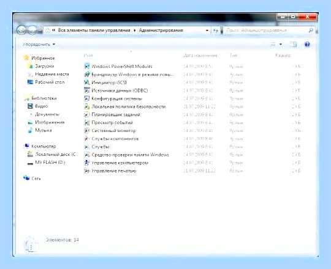Sort by the Дата изменения column header
331x269 pixels.
click(x=200, y=56)
